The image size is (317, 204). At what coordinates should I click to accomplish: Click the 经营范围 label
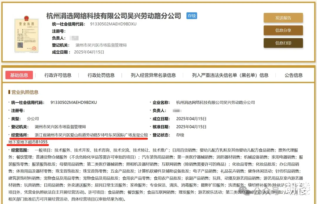20,150
